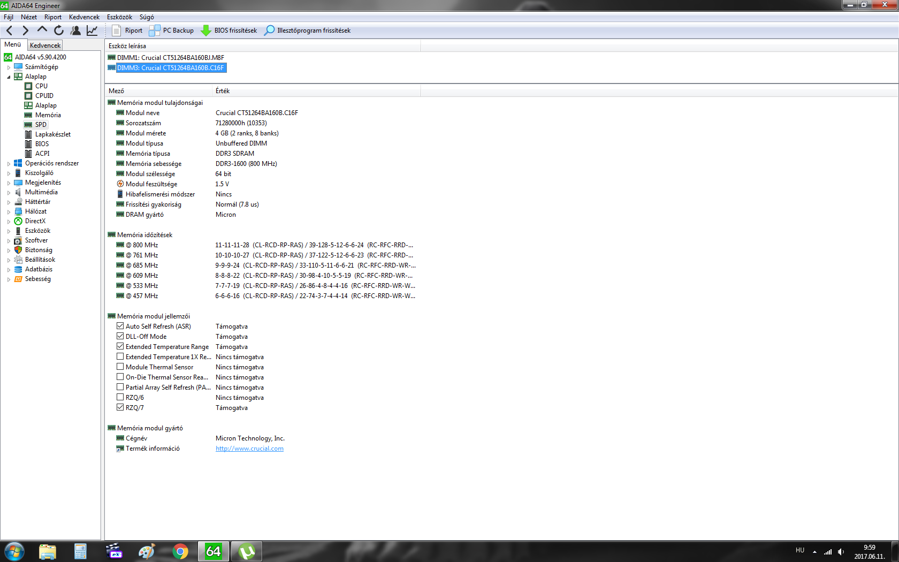899x562 pixels.
Task: Open Windows Start menu
Action: coord(14,551)
